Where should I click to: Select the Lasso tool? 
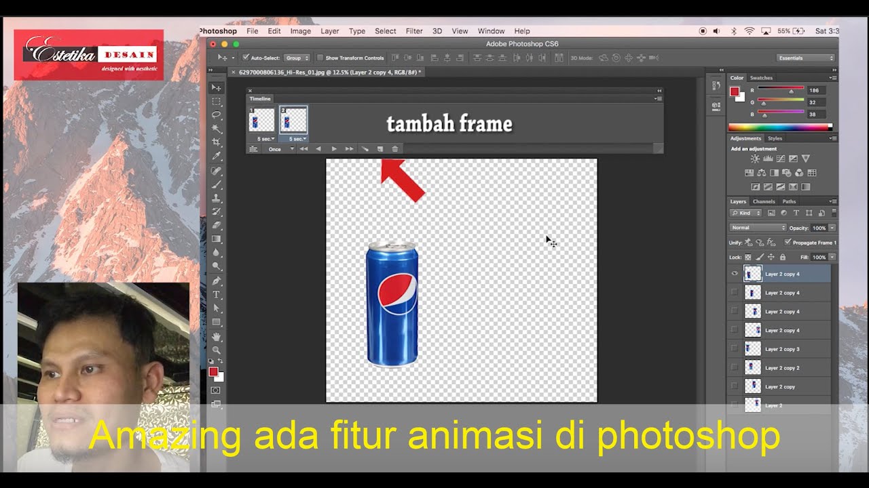(x=217, y=115)
